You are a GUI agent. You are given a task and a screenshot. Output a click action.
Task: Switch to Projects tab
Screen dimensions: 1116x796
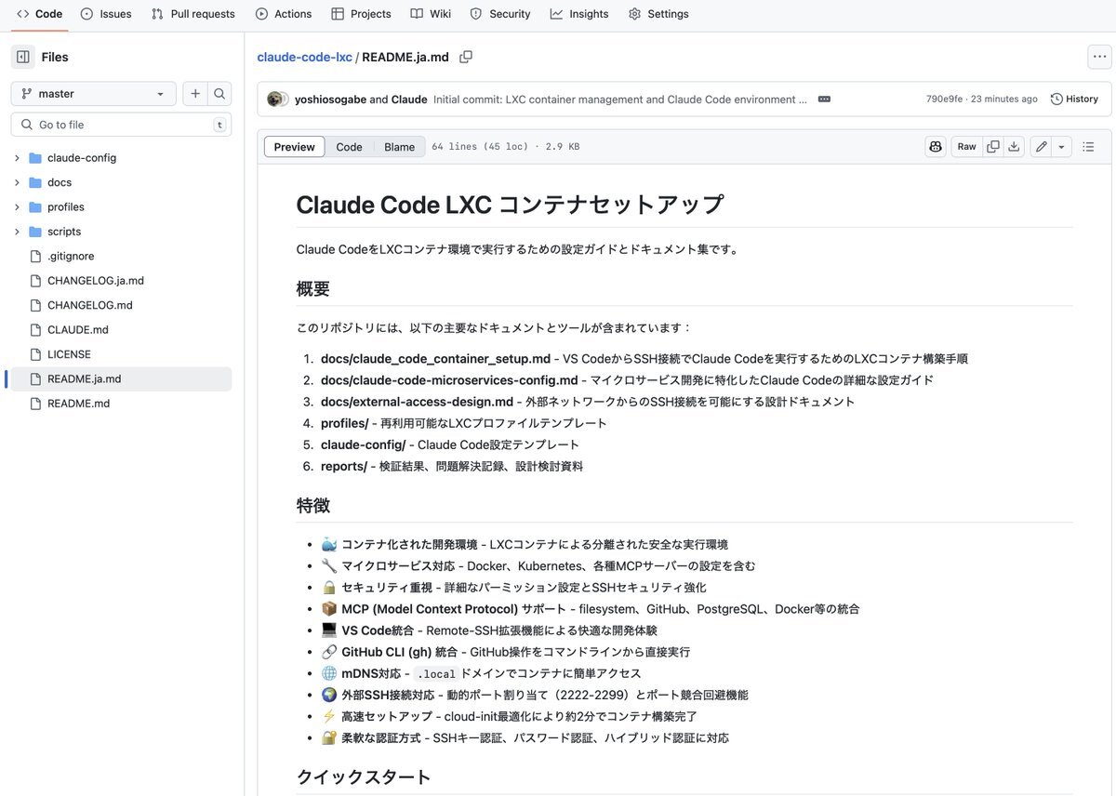tap(361, 14)
